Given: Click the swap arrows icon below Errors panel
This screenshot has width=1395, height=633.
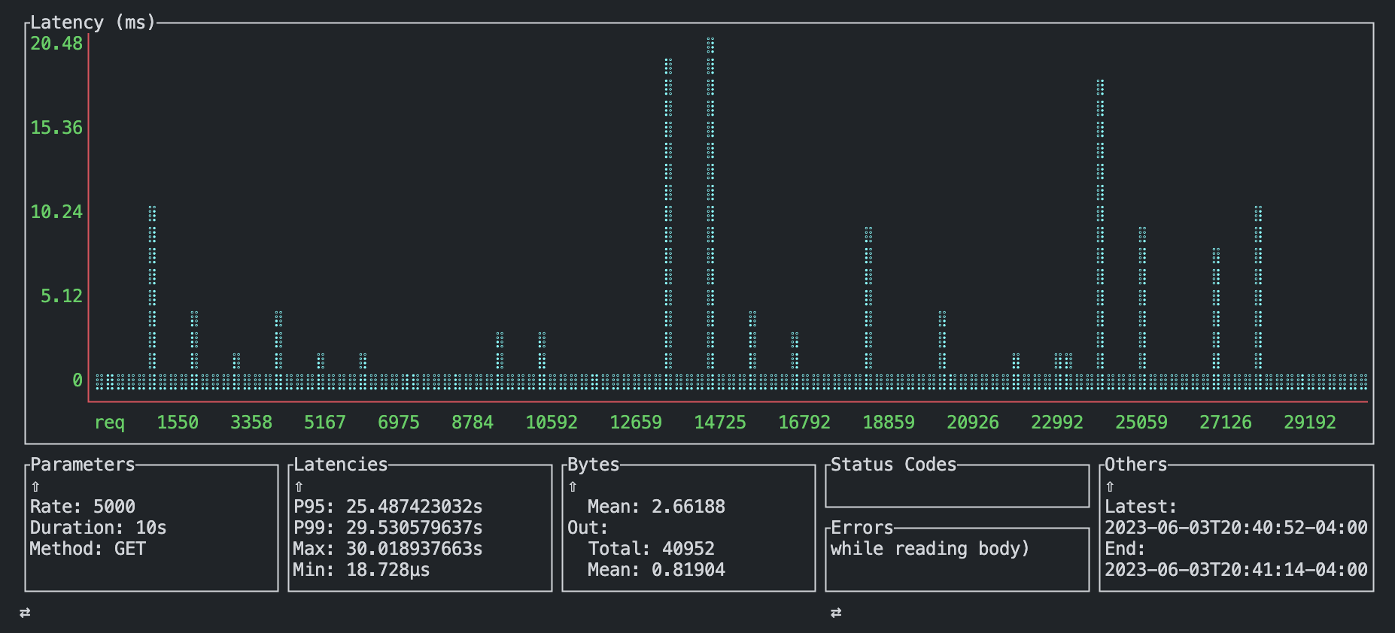Looking at the screenshot, I should [x=836, y=613].
